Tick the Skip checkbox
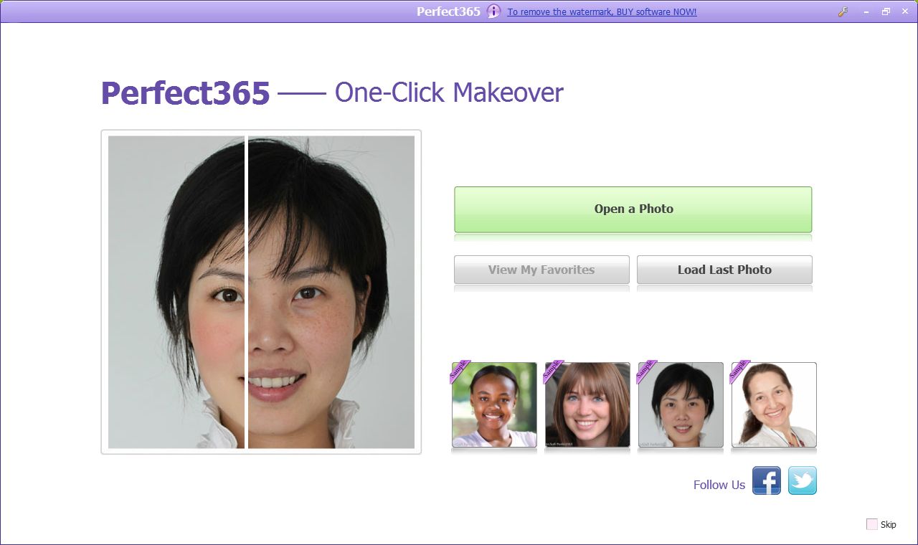Image resolution: width=918 pixels, height=545 pixels. (871, 524)
